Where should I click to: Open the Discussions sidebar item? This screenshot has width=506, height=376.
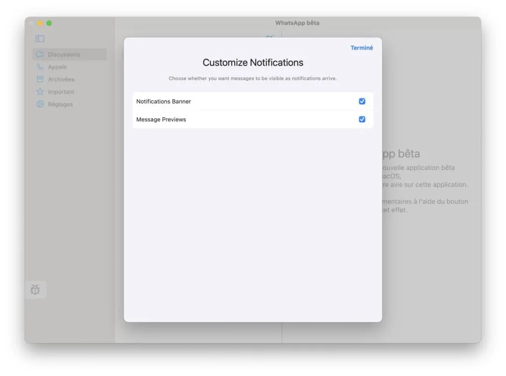(x=69, y=54)
